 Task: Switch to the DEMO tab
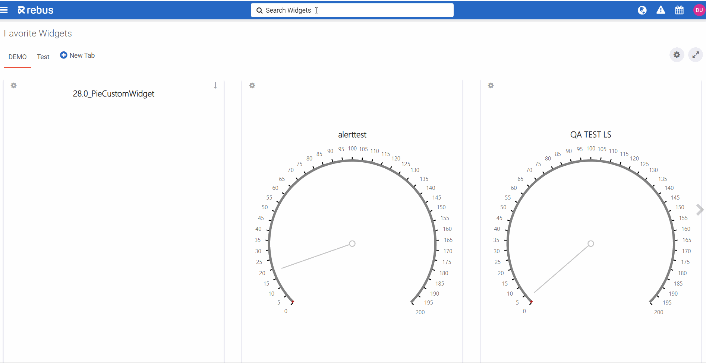point(18,57)
